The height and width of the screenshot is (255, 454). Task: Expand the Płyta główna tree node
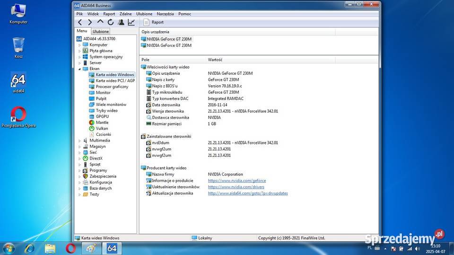[x=79, y=51]
